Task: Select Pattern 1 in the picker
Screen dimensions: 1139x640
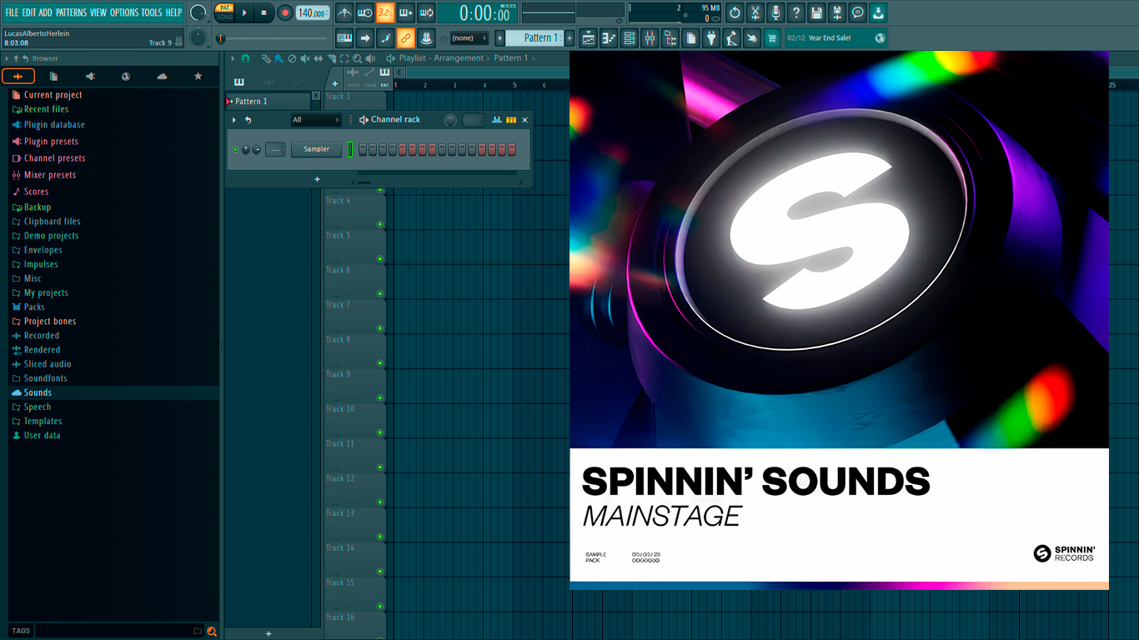Action: [268, 101]
